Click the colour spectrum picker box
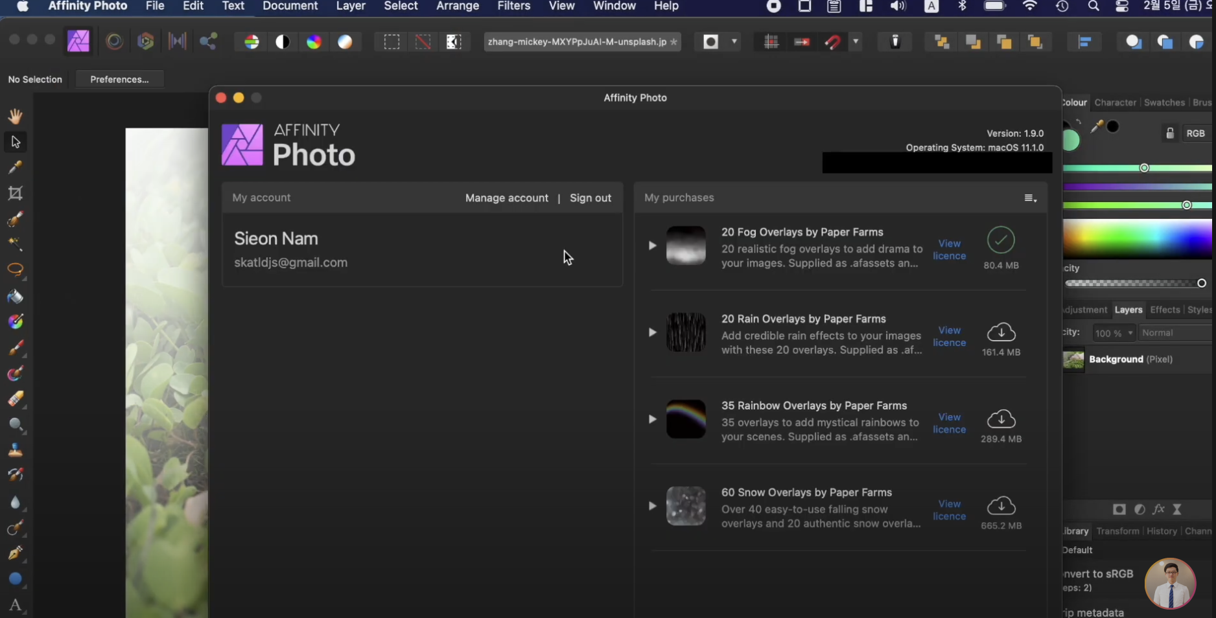Viewport: 1216px width, 618px height. 1138,239
